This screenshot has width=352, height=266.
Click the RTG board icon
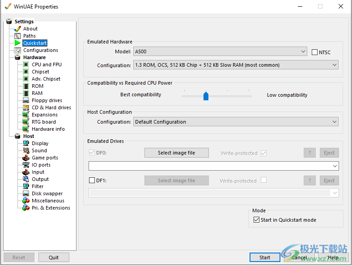tap(26, 122)
